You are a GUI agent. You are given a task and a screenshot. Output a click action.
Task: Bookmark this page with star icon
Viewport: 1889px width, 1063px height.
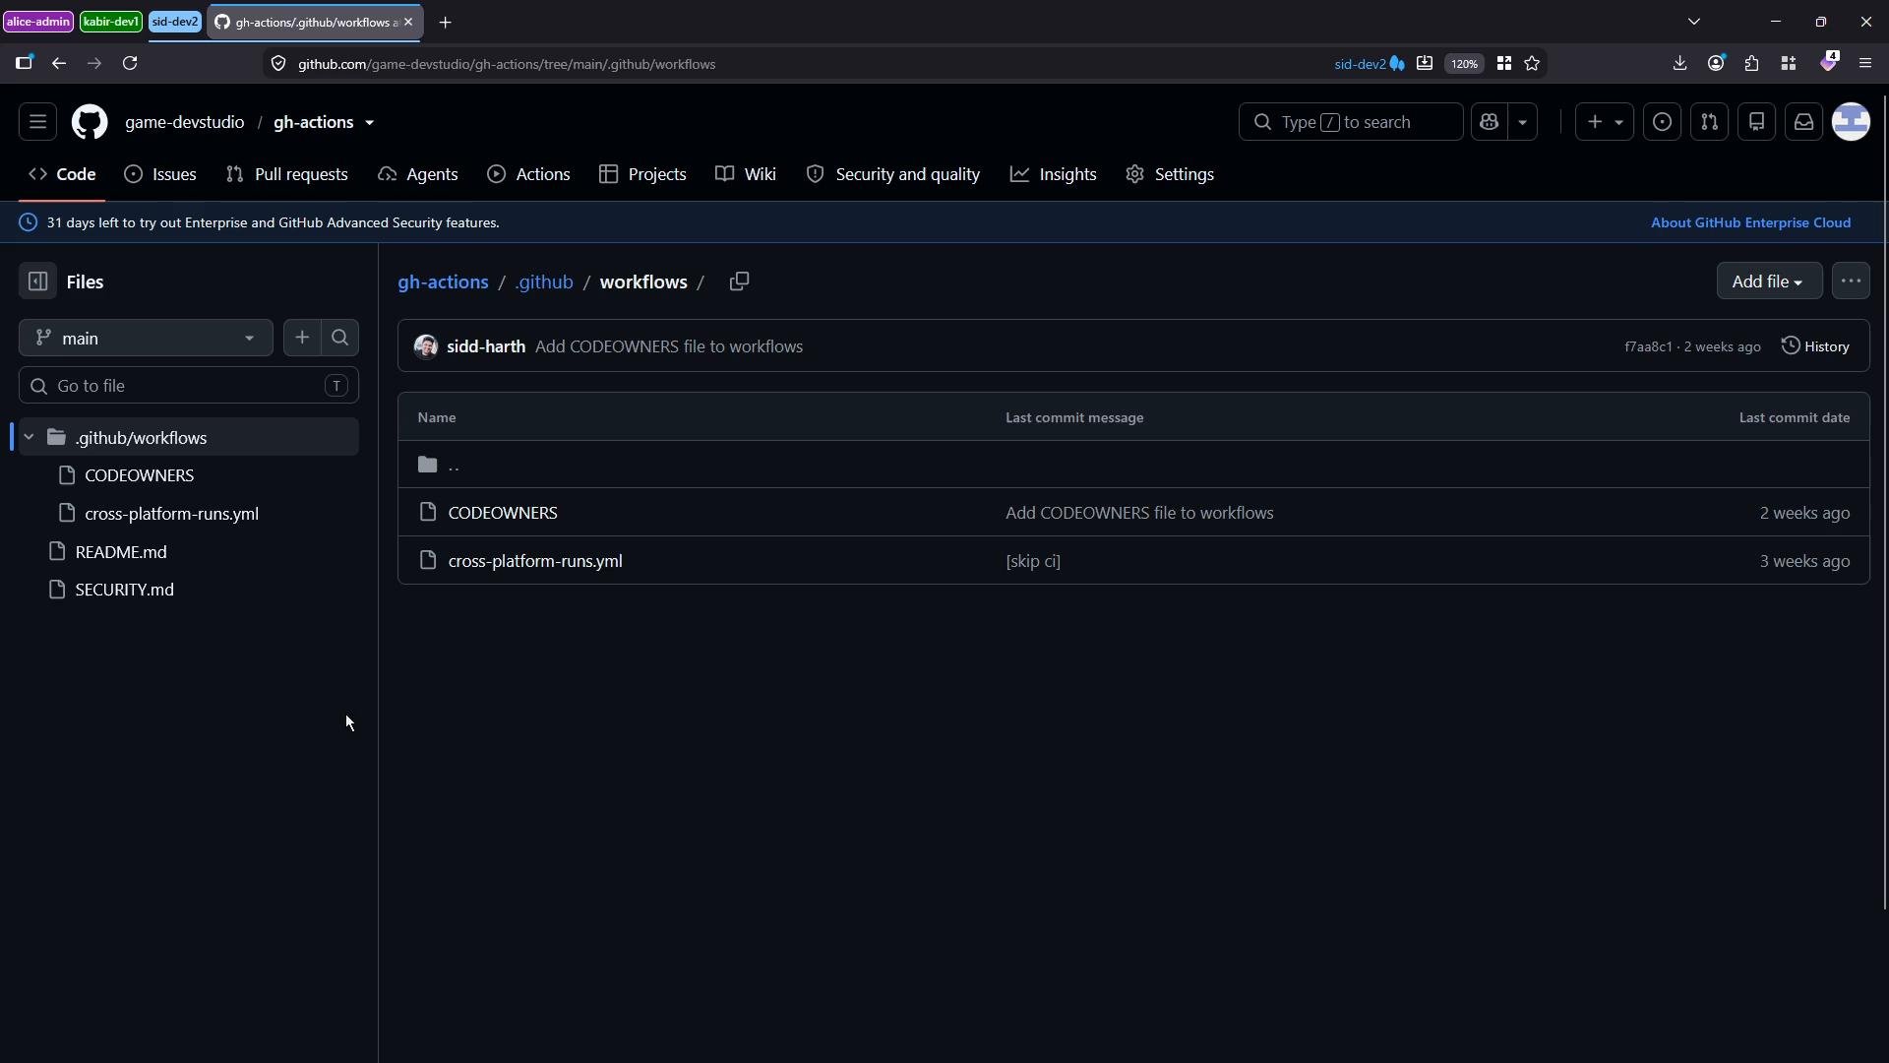[x=1532, y=63]
